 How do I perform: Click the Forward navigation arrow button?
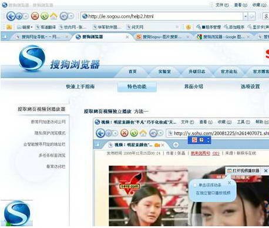[19, 16]
